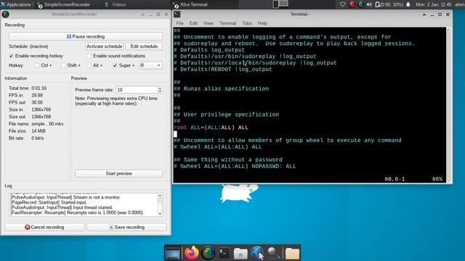Click the green globe tray icon
The height and width of the screenshot is (261, 465).
coord(360,4)
